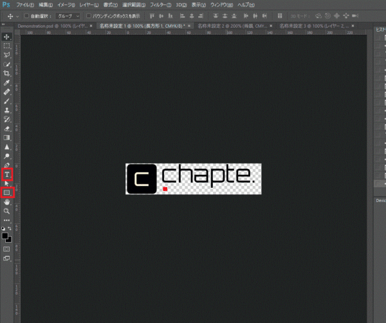Select the Quick Selection tool
The width and height of the screenshot is (386, 323).
click(x=6, y=64)
